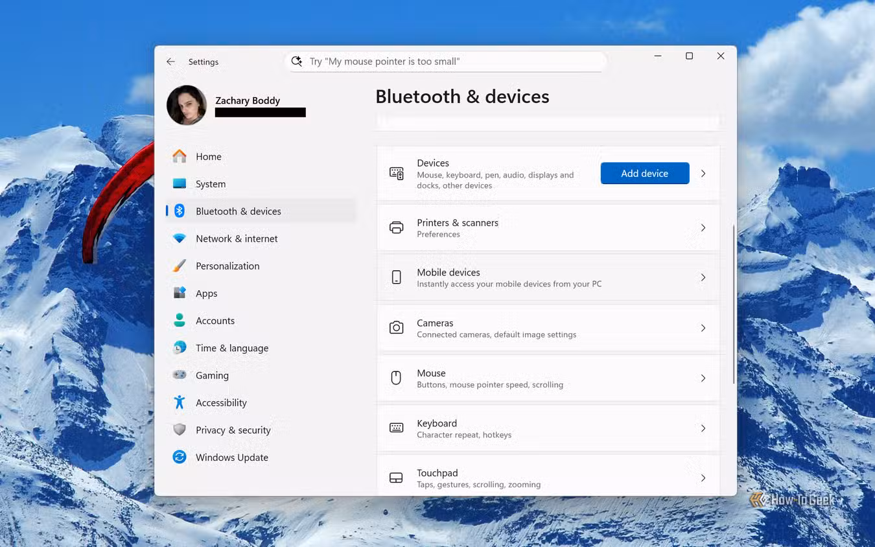The width and height of the screenshot is (875, 547).
Task: Click 'Connected cameras, default image settings' text
Action: pos(496,334)
